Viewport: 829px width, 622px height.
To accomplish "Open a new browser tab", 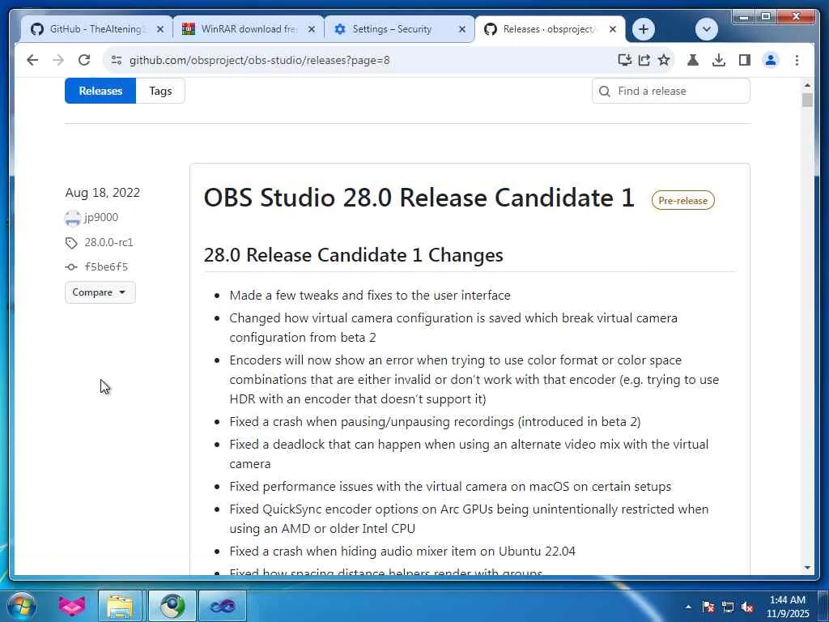I will 644,29.
